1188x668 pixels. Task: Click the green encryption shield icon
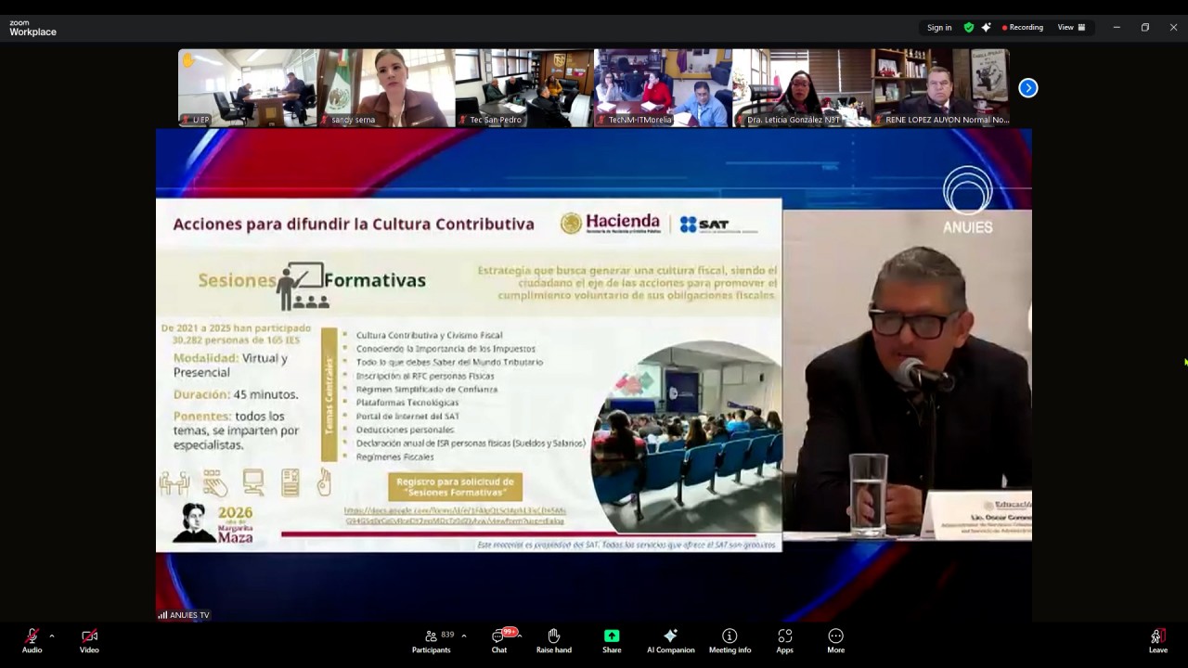(969, 28)
